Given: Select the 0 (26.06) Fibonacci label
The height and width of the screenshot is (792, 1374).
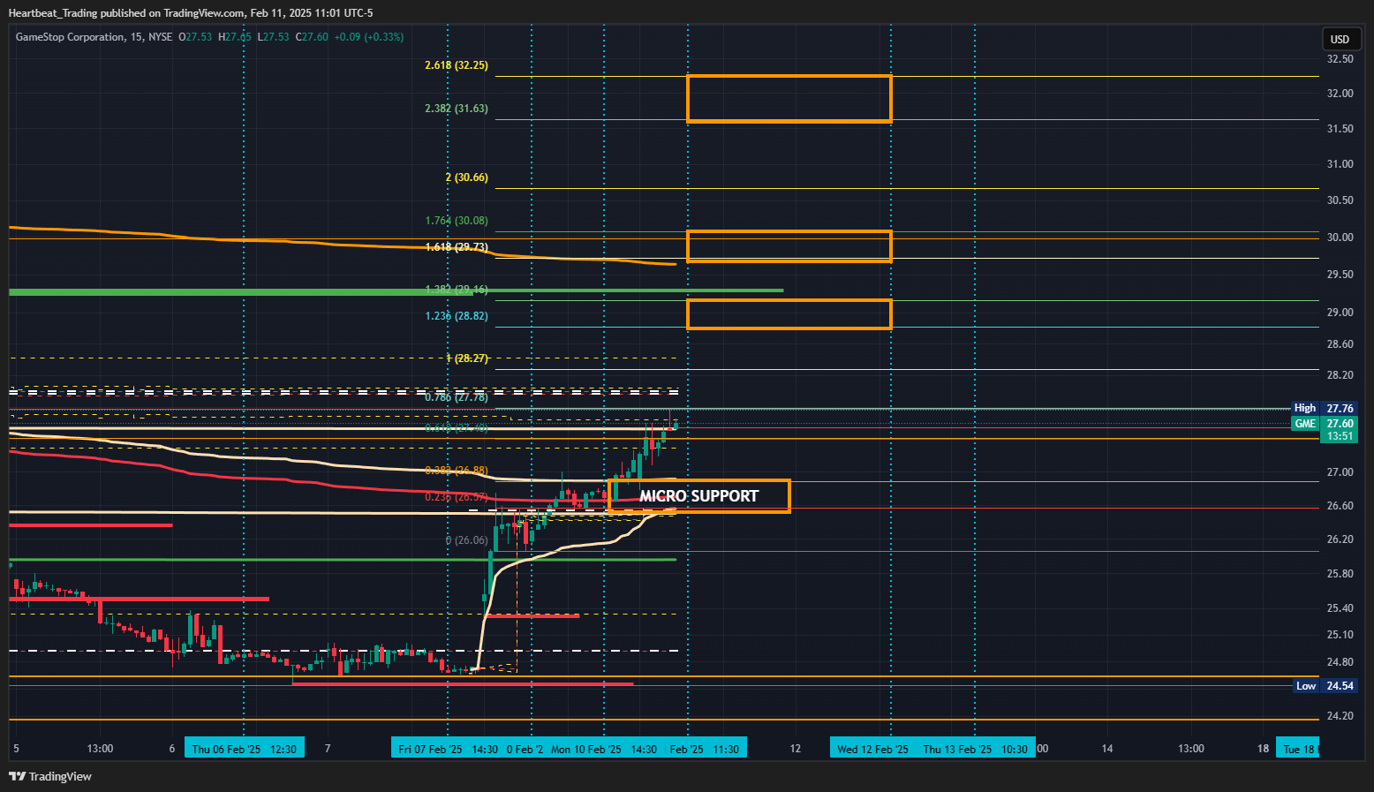Looking at the screenshot, I should (466, 540).
